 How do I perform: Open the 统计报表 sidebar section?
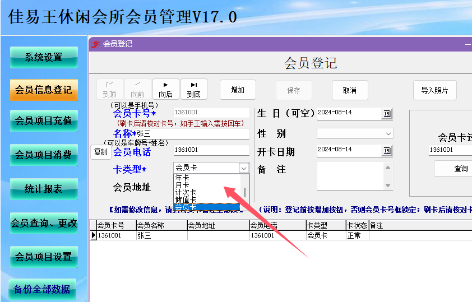pyautogui.click(x=44, y=189)
